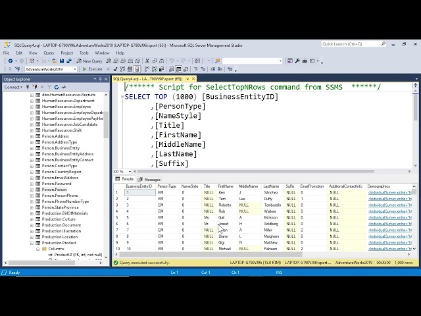This screenshot has width=421, height=316.
Task: Collapse the SELECT statement outline region
Action: click(x=122, y=97)
